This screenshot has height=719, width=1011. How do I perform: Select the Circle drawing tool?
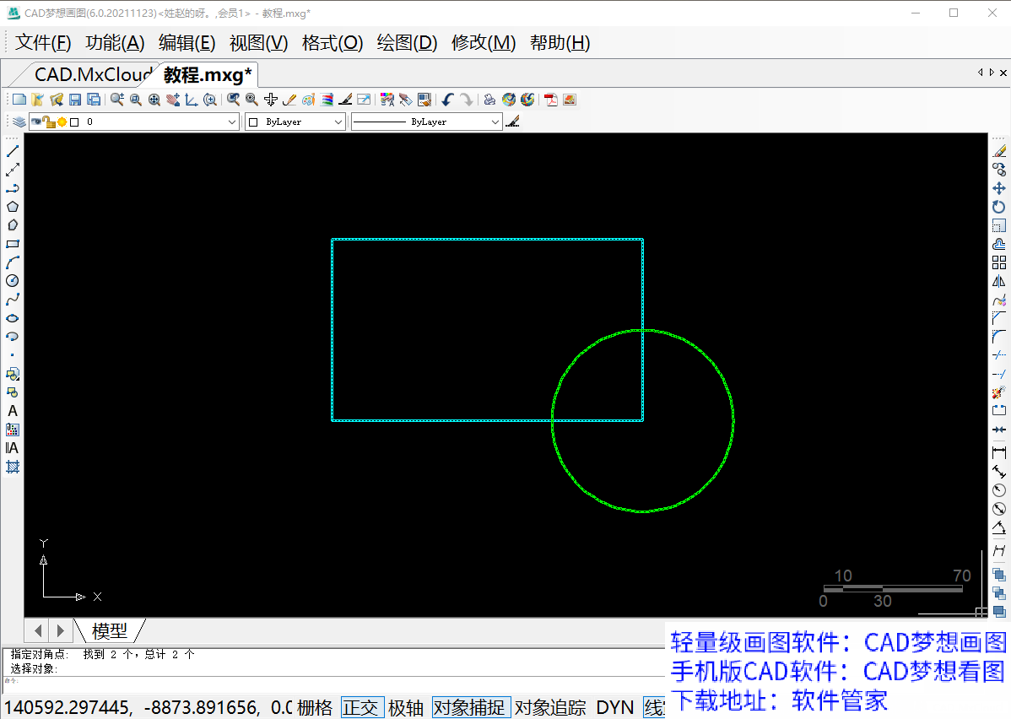[13, 281]
